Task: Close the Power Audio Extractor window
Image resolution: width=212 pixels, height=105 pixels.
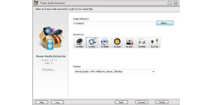Action: click(x=175, y=3)
